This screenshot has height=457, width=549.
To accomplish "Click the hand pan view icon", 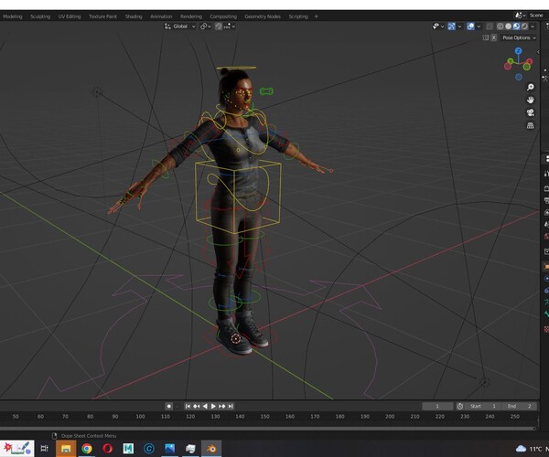I will pos(531,100).
